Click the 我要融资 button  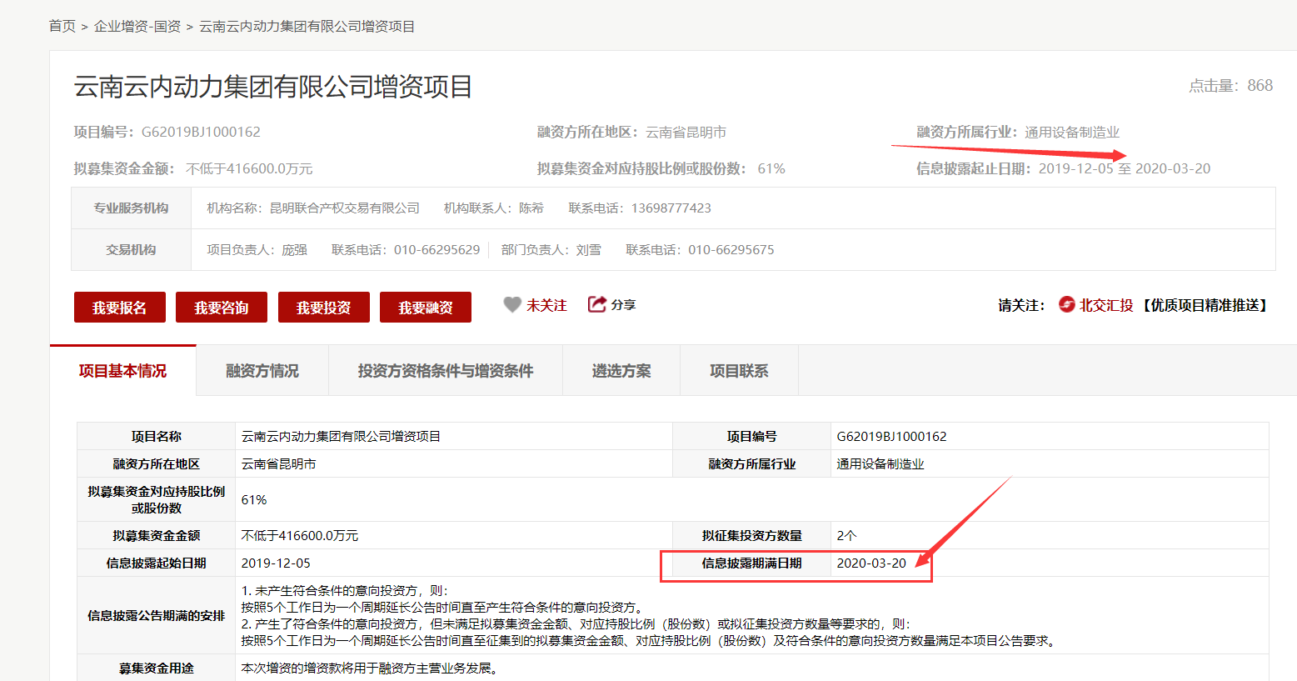[426, 307]
